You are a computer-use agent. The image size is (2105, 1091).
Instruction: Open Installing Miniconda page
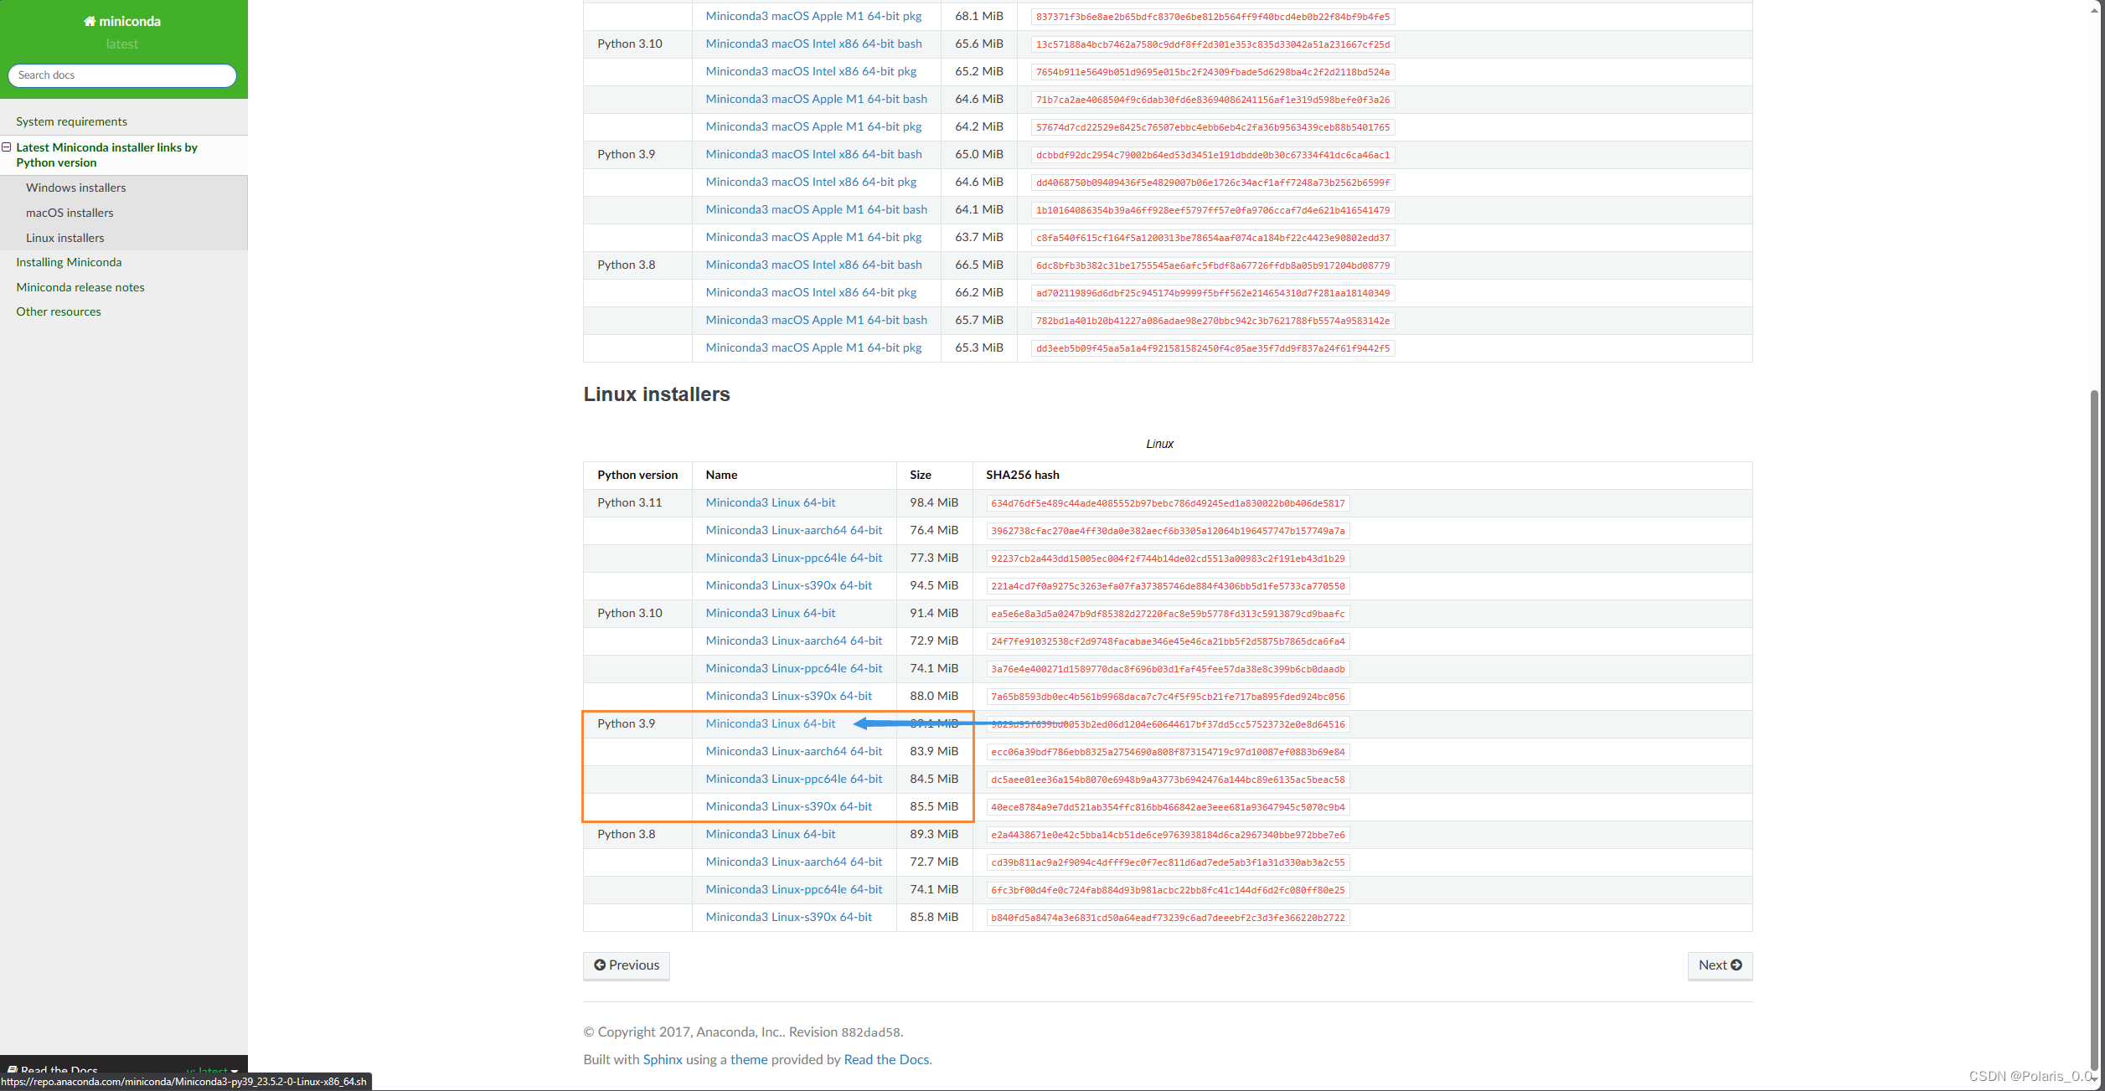pos(69,262)
